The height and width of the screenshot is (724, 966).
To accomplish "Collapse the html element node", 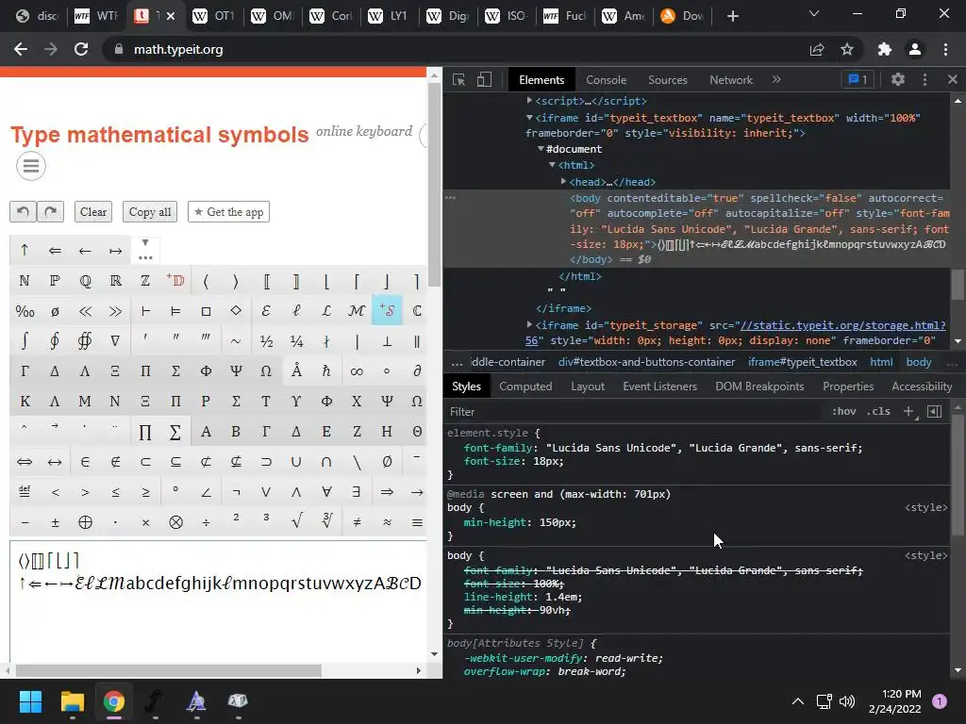I will [552, 165].
